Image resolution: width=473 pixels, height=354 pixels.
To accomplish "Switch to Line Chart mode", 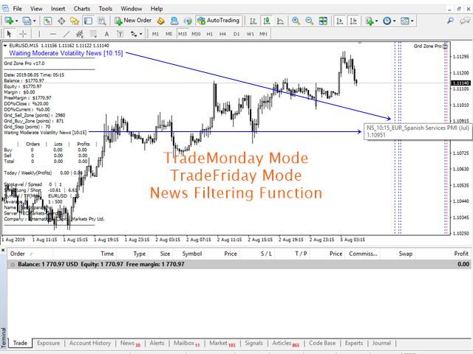I will [x=280, y=21].
